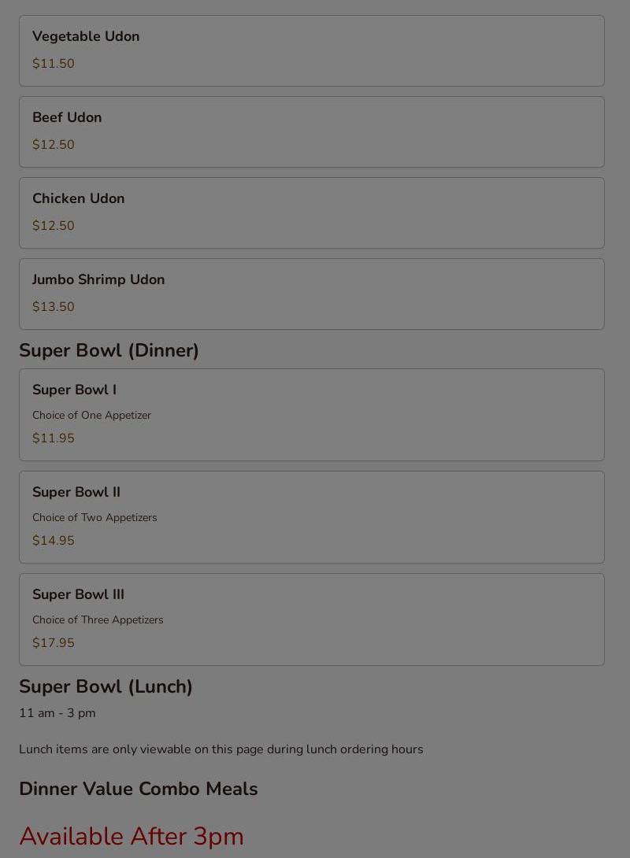Click the Super Bowl (Dinner) section heading
The height and width of the screenshot is (858, 630).
tap(109, 351)
